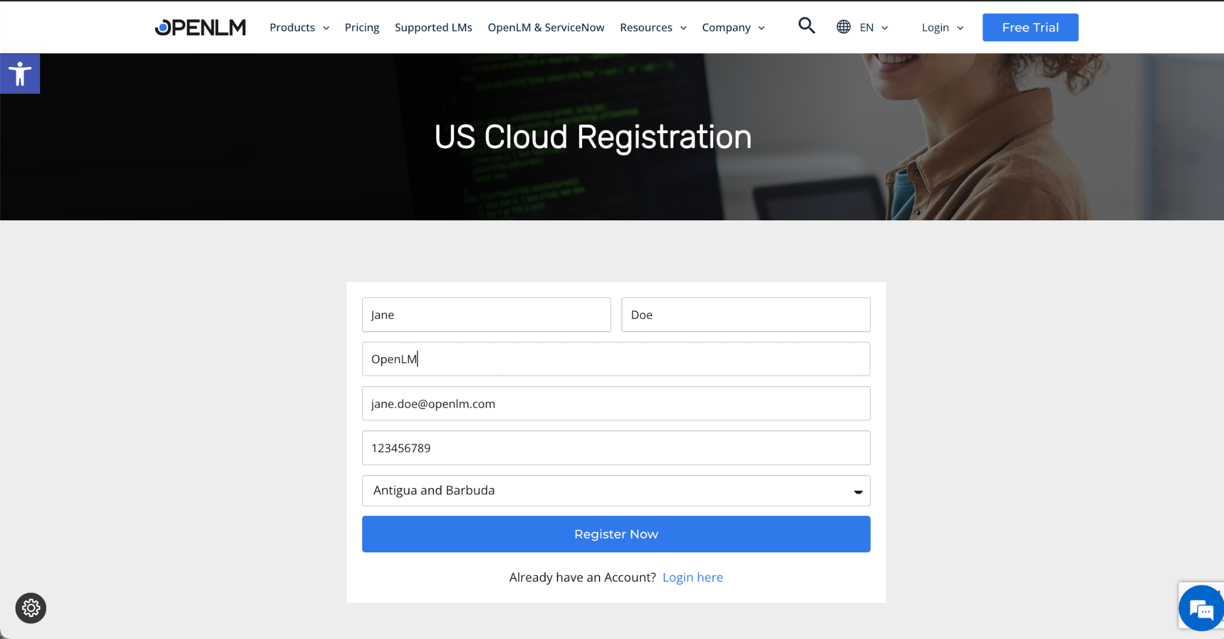The width and height of the screenshot is (1224, 639).
Task: Open OpenLM & ServiceNow page
Action: click(546, 27)
